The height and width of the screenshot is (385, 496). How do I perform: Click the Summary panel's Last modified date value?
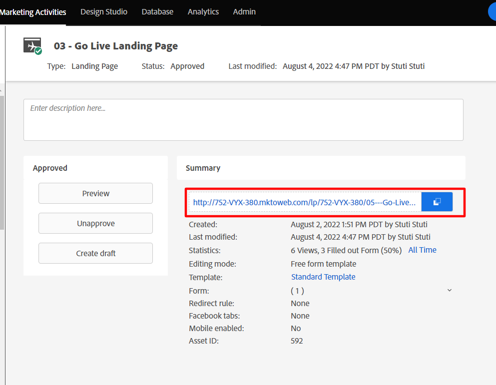pos(360,237)
